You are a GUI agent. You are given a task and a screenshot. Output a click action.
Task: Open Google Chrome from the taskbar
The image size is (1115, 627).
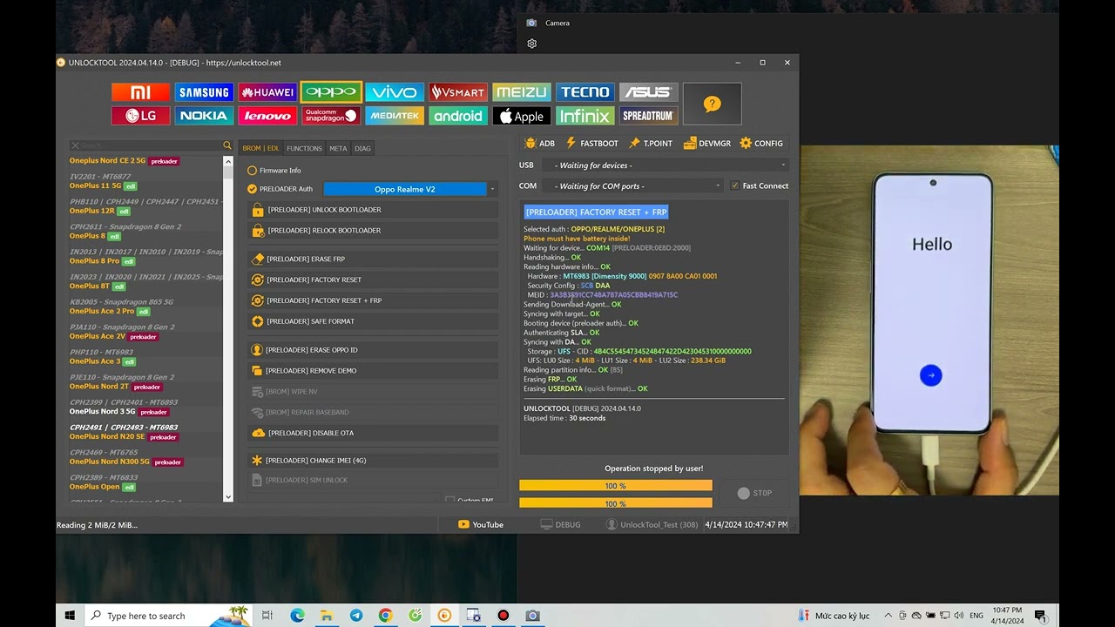click(x=385, y=616)
